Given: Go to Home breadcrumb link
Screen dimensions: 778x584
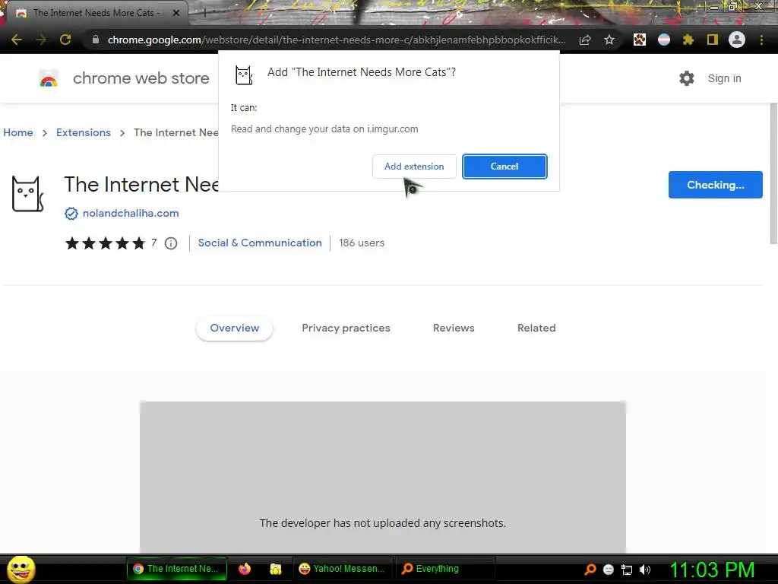Looking at the screenshot, I should click(x=18, y=132).
